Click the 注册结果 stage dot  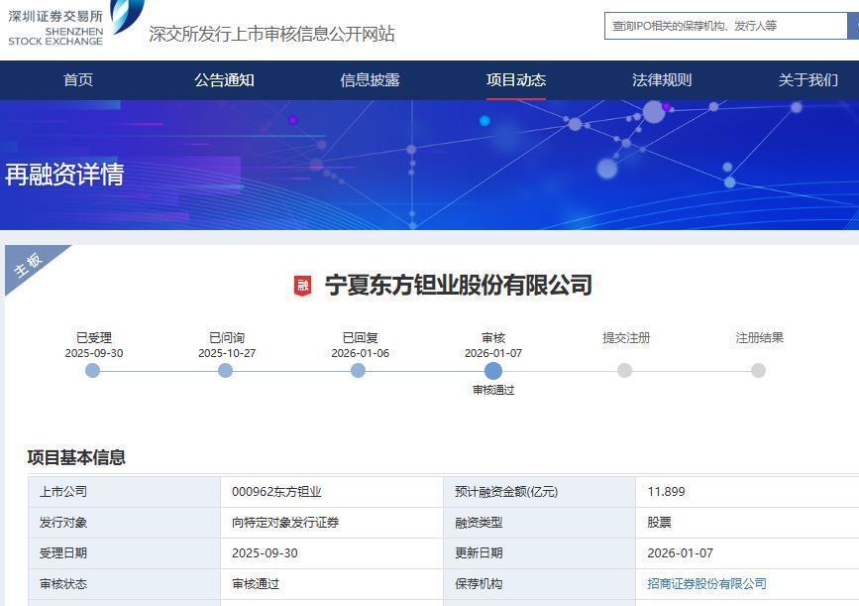point(757,371)
